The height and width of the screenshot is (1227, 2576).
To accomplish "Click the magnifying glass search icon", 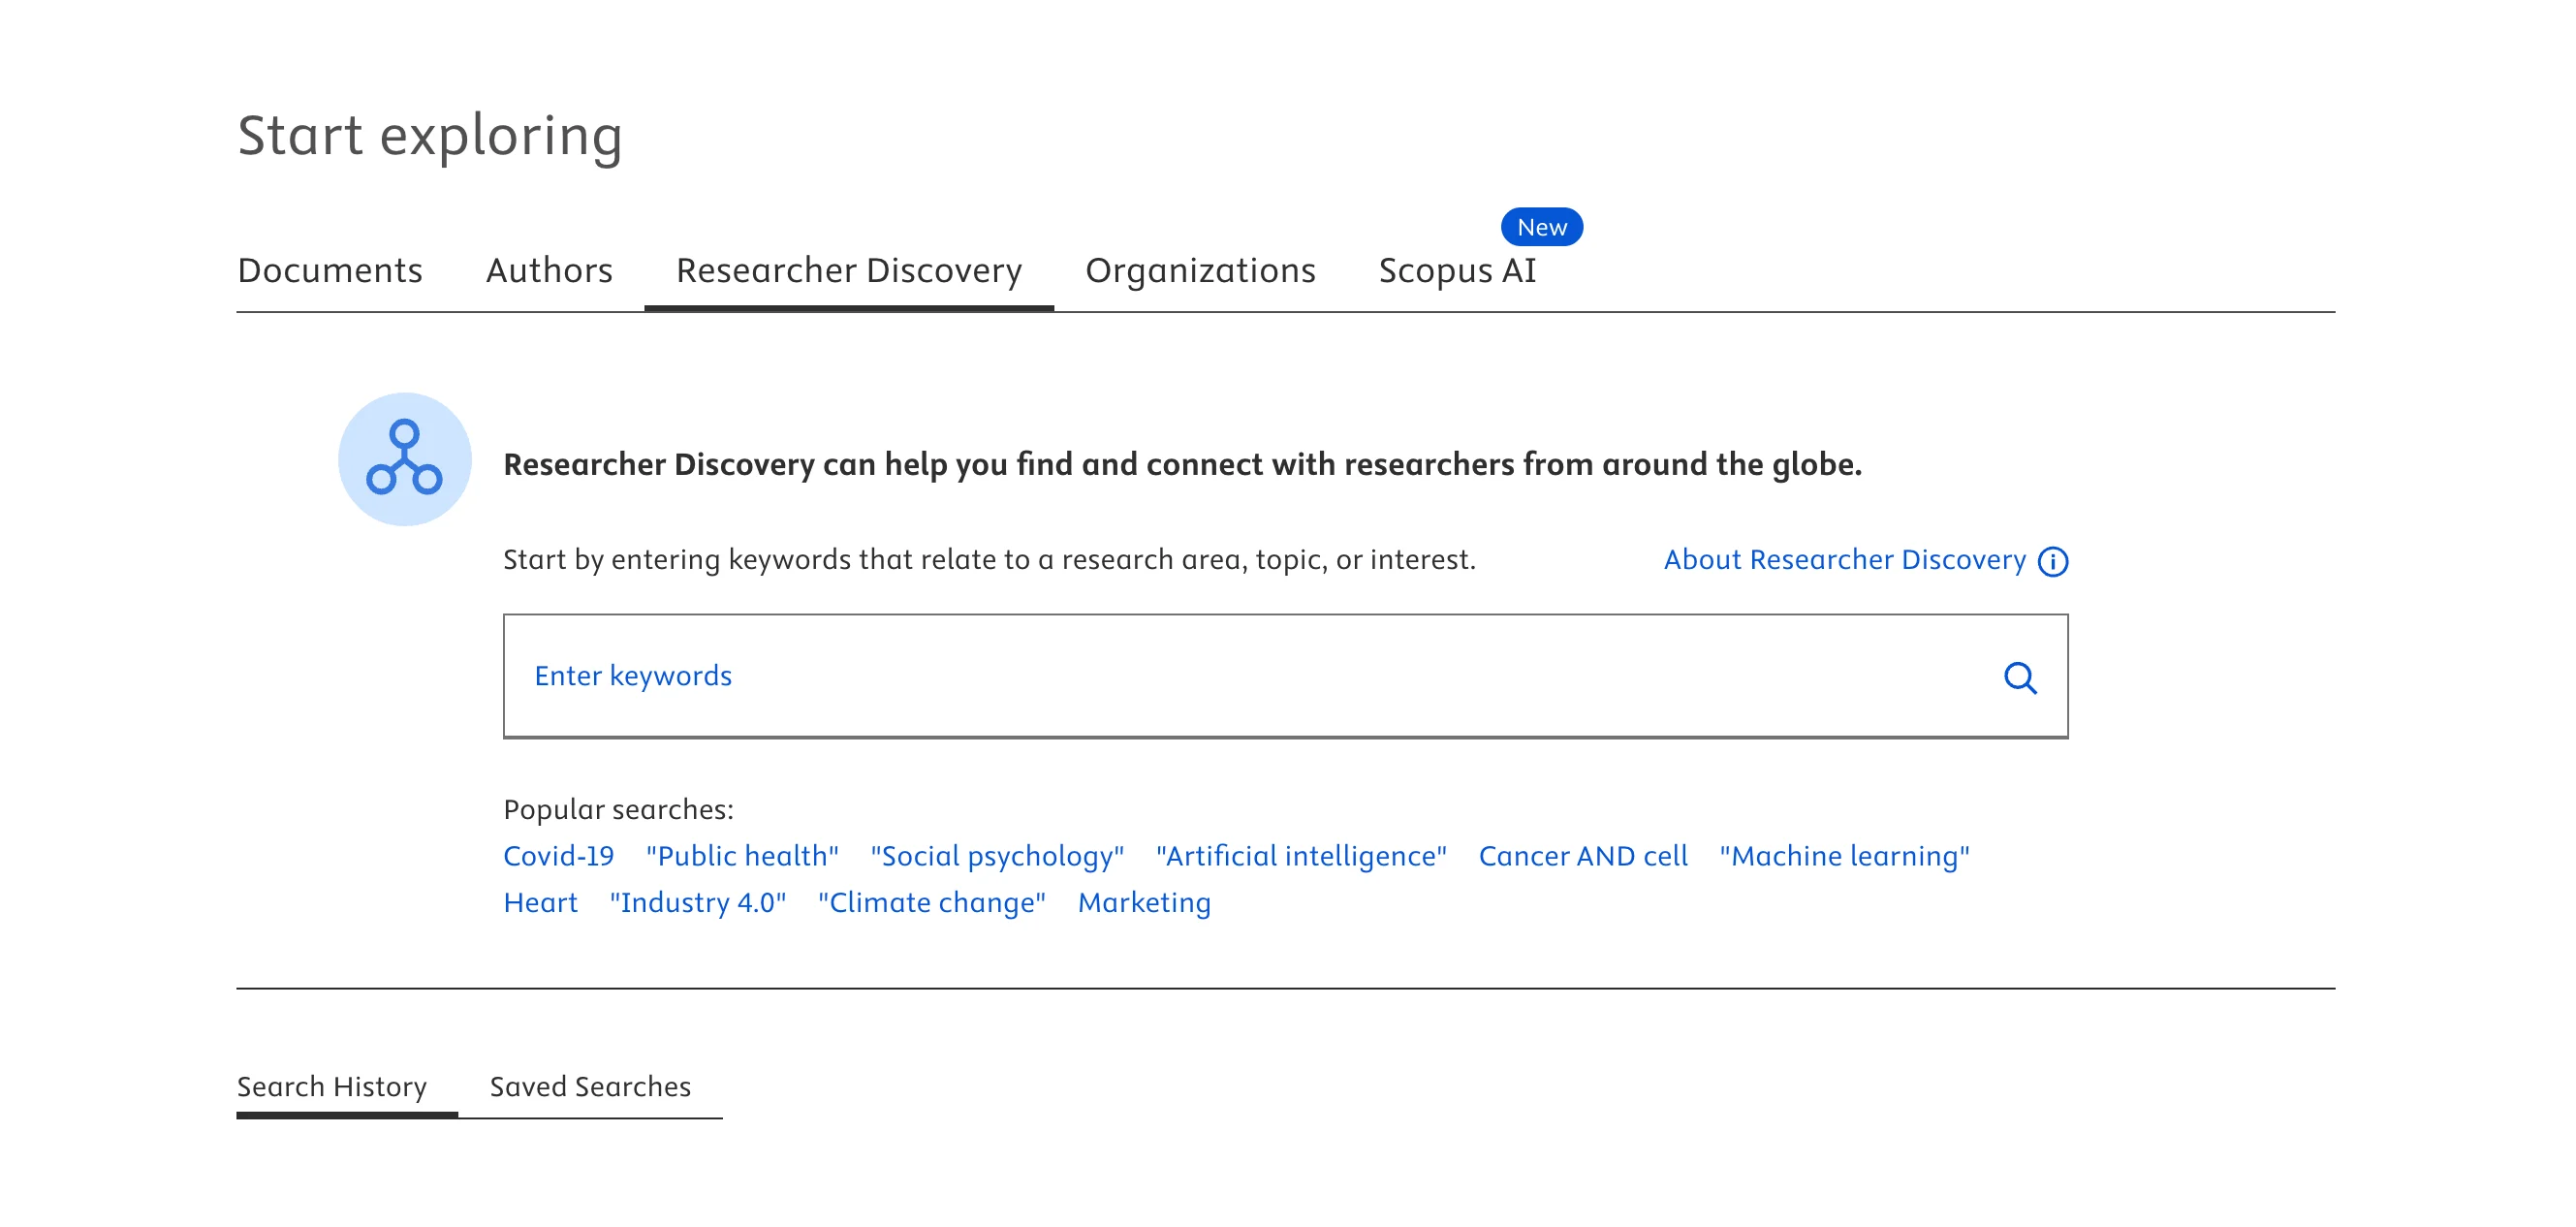I will [2019, 677].
